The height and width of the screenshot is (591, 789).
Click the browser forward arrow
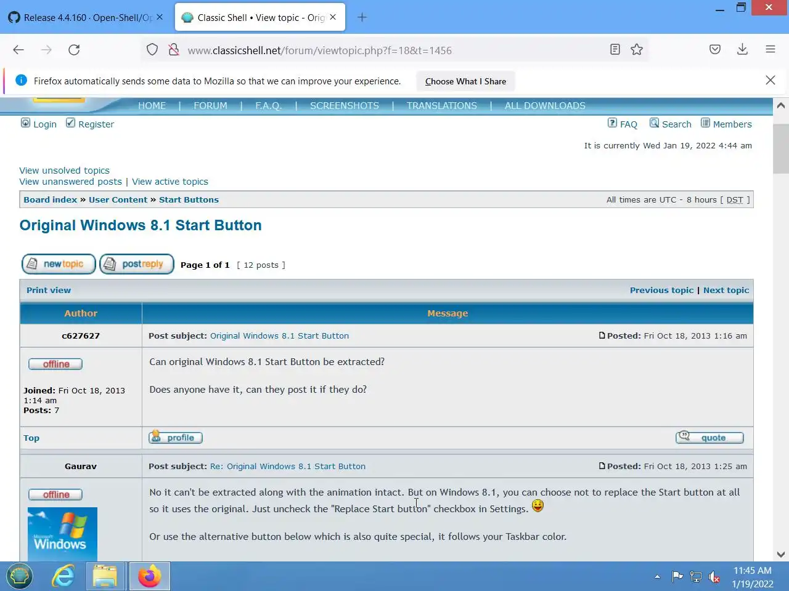(x=46, y=50)
